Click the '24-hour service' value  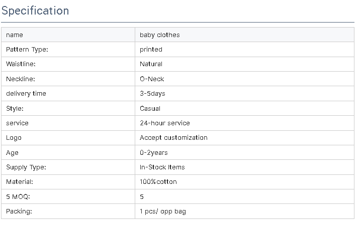(165, 123)
